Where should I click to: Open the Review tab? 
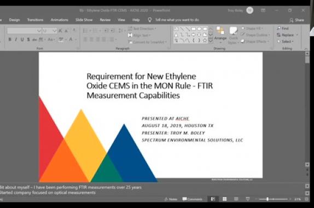pos(105,20)
